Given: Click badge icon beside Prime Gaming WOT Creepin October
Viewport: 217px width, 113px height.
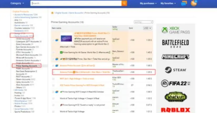Looking at the screenshot, I should coord(57,92).
